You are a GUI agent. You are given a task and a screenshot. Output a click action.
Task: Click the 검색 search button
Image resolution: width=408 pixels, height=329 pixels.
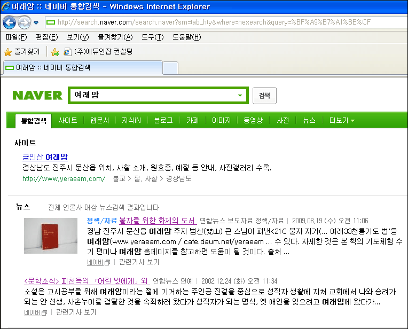tap(264, 96)
